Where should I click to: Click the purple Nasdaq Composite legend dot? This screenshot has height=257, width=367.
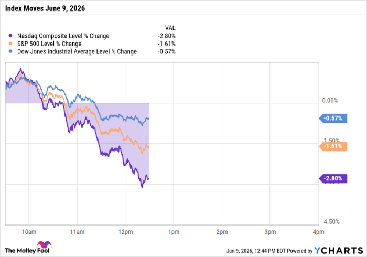pos(10,36)
